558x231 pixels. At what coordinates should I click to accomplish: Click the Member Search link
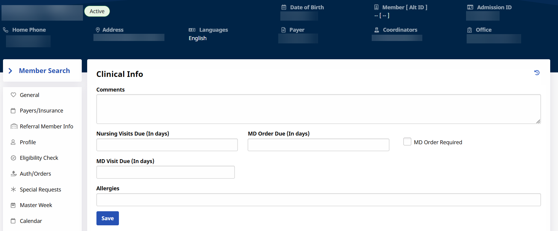pos(44,71)
